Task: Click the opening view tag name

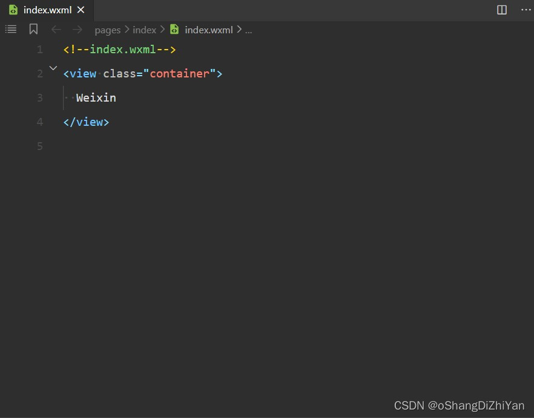Action: click(83, 74)
